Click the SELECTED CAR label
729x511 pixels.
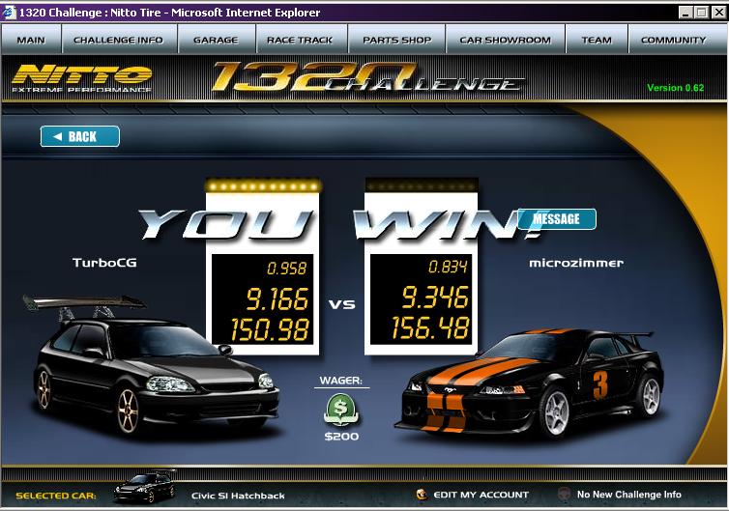pos(56,496)
